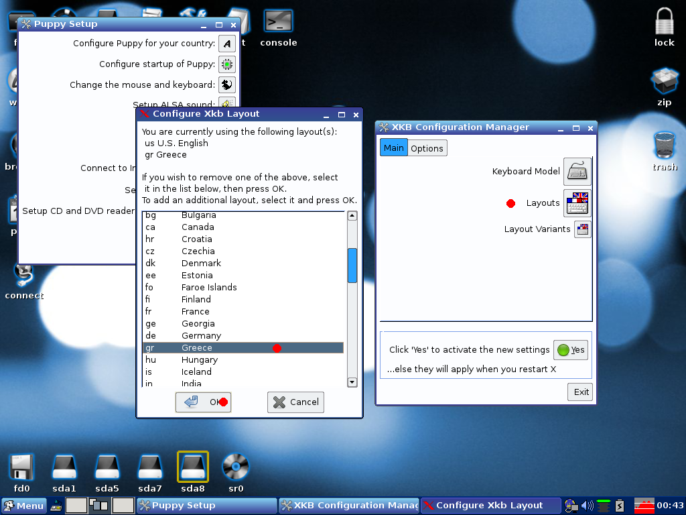Click the battery status tray icon
This screenshot has width=686, height=515.
[x=620, y=506]
